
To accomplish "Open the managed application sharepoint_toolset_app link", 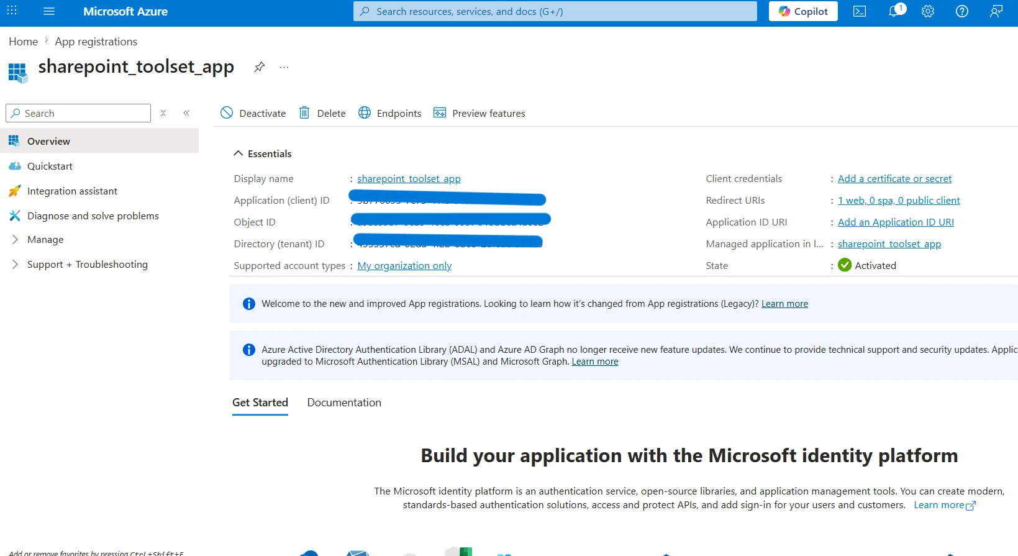I will [889, 244].
